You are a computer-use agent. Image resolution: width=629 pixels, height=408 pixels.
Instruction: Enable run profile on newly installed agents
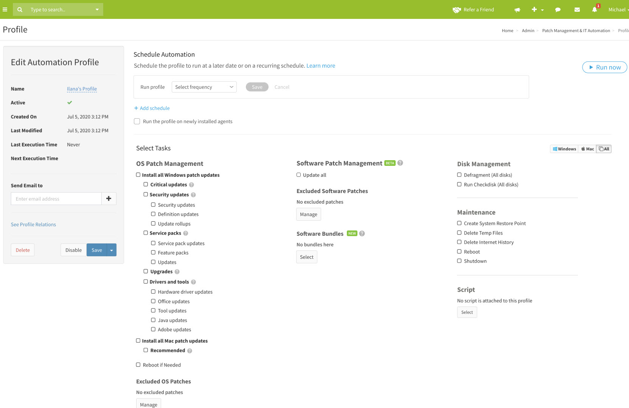(137, 121)
